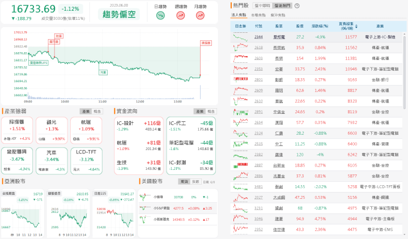Click the 漲跌幅(%) column header
Image resolution: width=408 pixels, height=239 pixels.
[320, 26]
